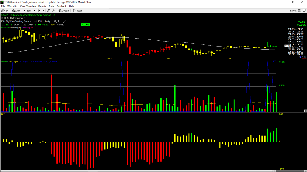Click the Update databank button
Screen dimensions: 307x172
click(64, 11)
